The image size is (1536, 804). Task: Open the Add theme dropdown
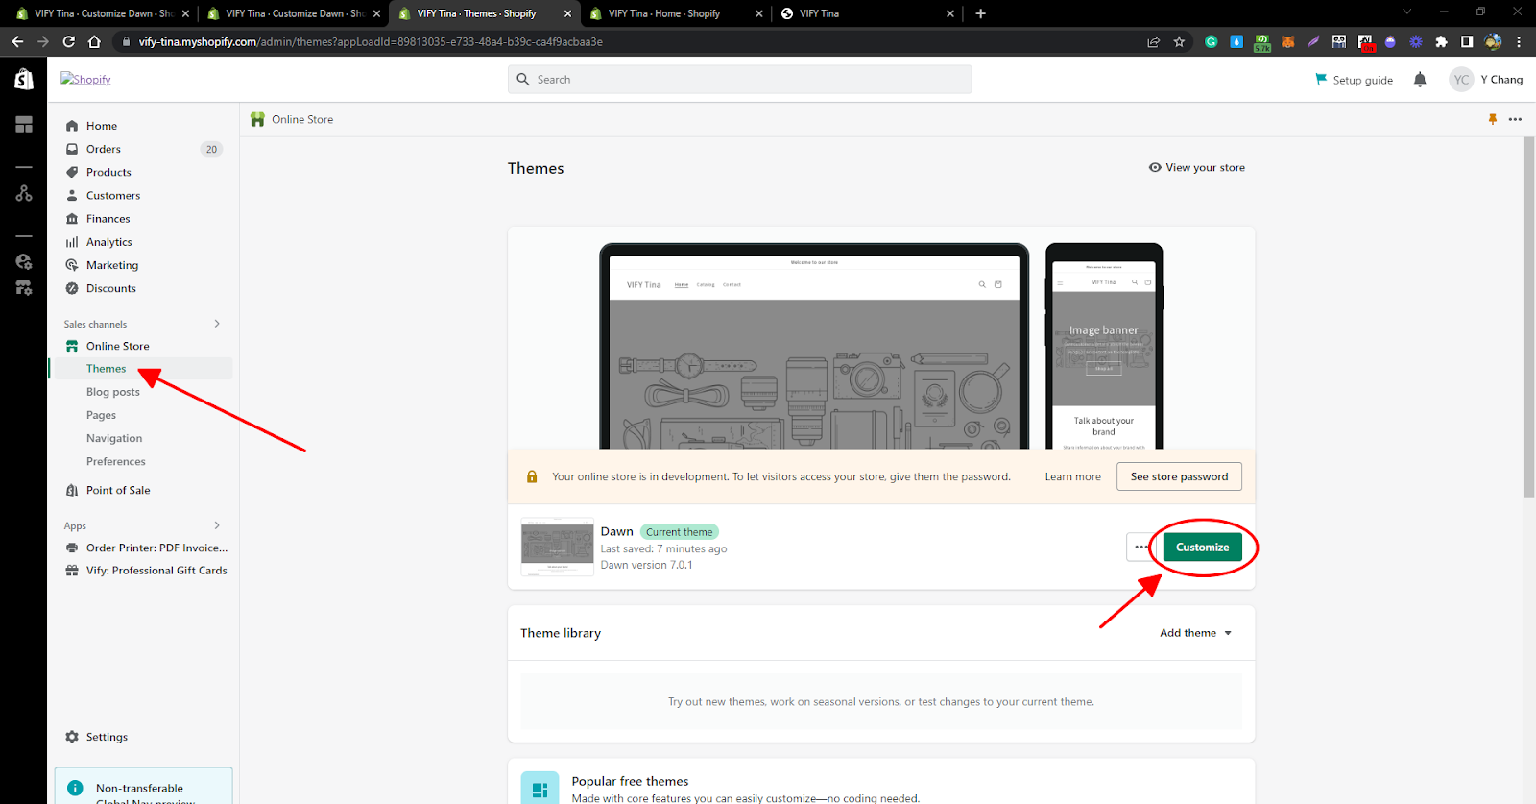[1195, 633]
